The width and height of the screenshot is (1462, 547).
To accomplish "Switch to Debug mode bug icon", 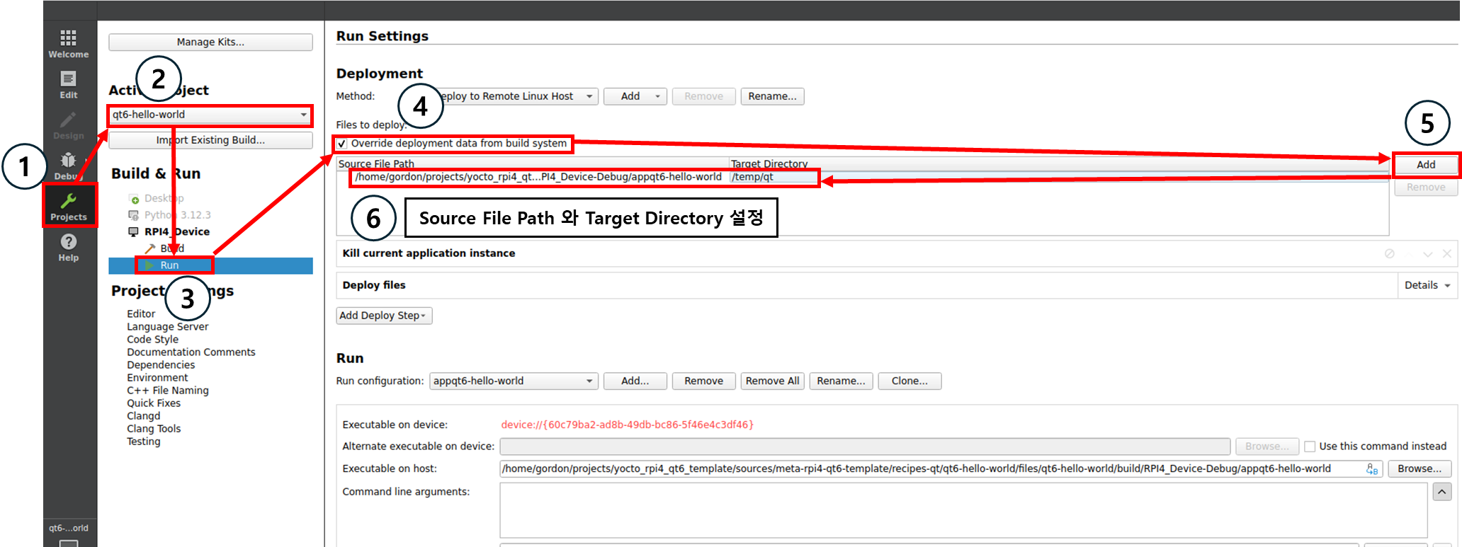I will click(68, 160).
